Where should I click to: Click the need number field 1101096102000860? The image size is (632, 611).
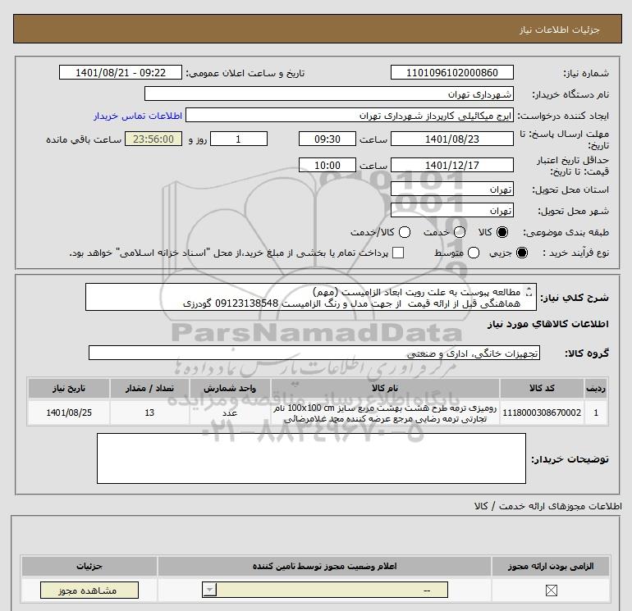tap(451, 72)
